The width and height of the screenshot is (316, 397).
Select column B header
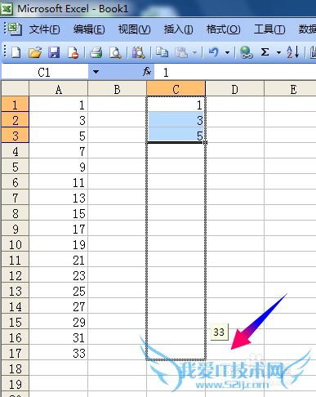click(117, 89)
